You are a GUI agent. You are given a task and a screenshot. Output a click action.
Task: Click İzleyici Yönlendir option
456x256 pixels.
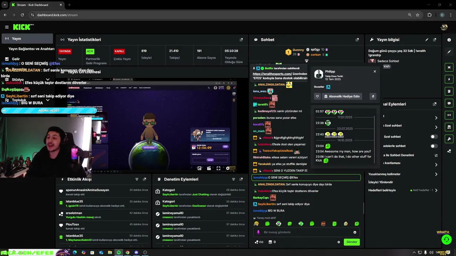380,182
